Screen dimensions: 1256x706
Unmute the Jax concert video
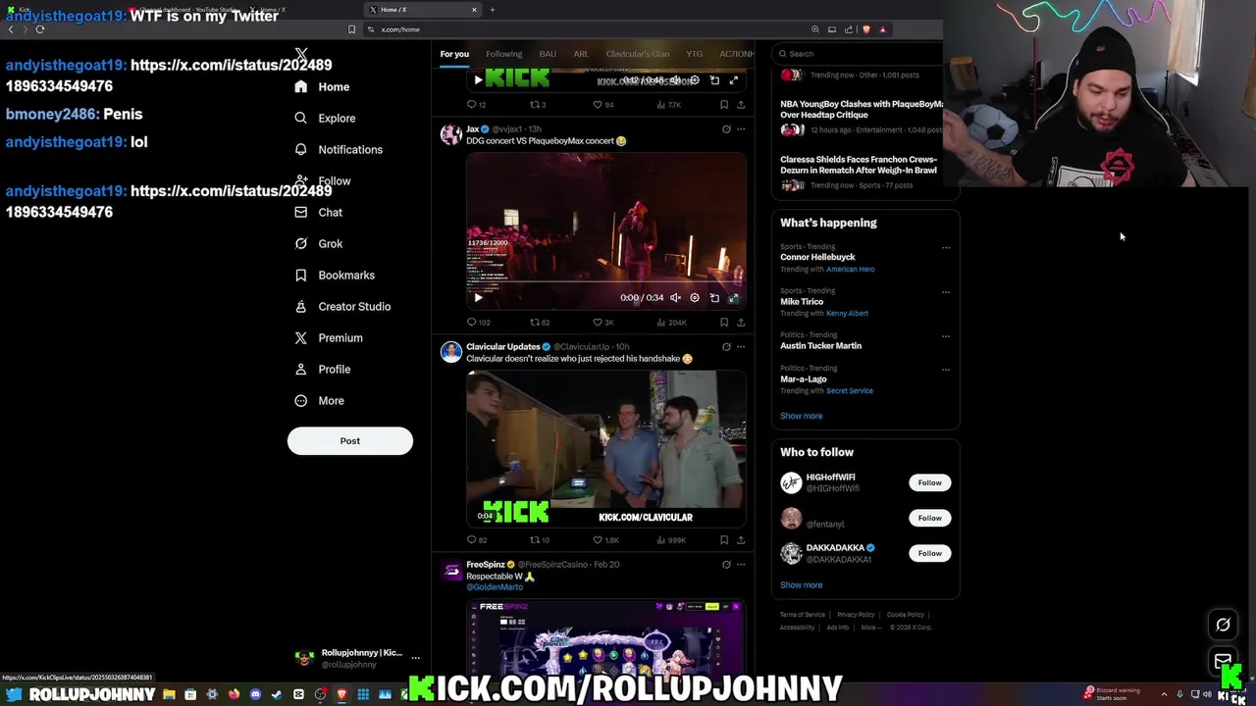point(675,298)
